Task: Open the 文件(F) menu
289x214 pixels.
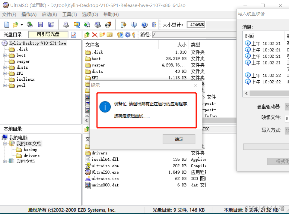Action: pyautogui.click(x=9, y=14)
